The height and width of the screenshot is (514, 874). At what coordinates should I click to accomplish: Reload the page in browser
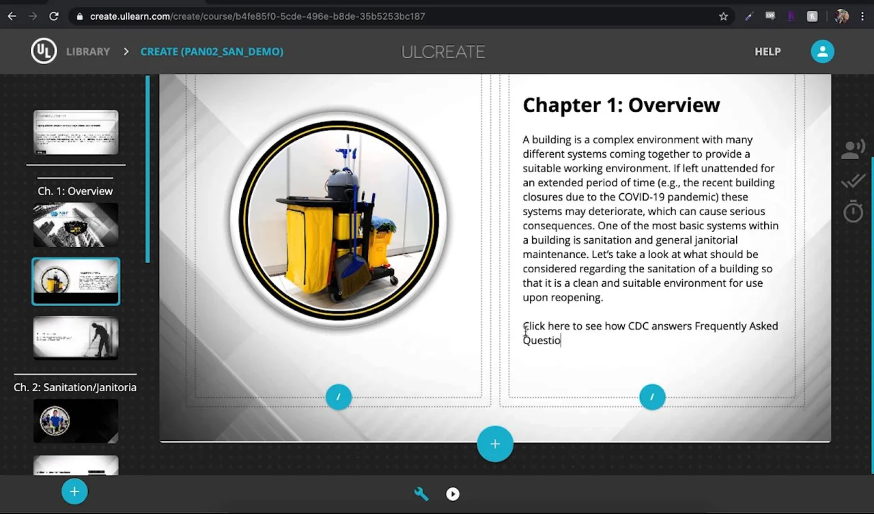coord(54,16)
